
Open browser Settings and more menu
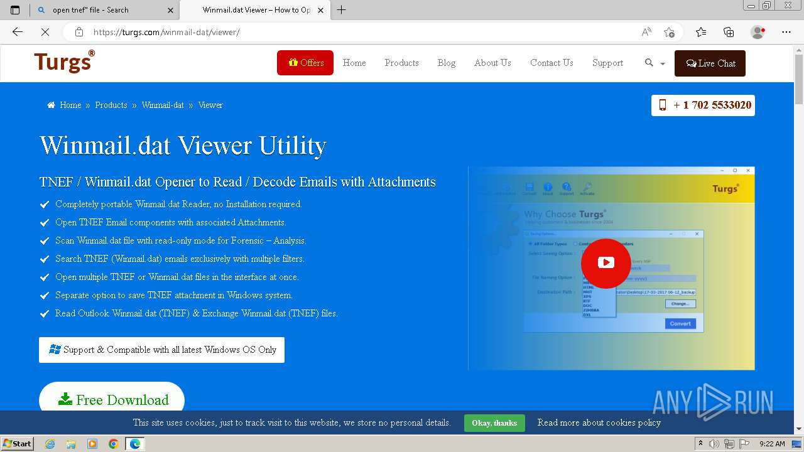click(x=786, y=32)
